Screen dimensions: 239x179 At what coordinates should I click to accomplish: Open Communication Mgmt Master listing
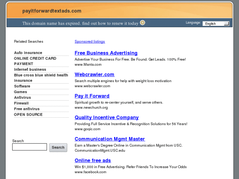click(x=110, y=139)
